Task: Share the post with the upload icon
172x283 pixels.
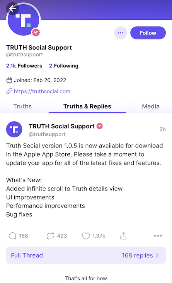Action: click(123, 236)
